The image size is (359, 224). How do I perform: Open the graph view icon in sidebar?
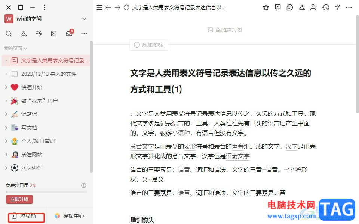coord(23,34)
